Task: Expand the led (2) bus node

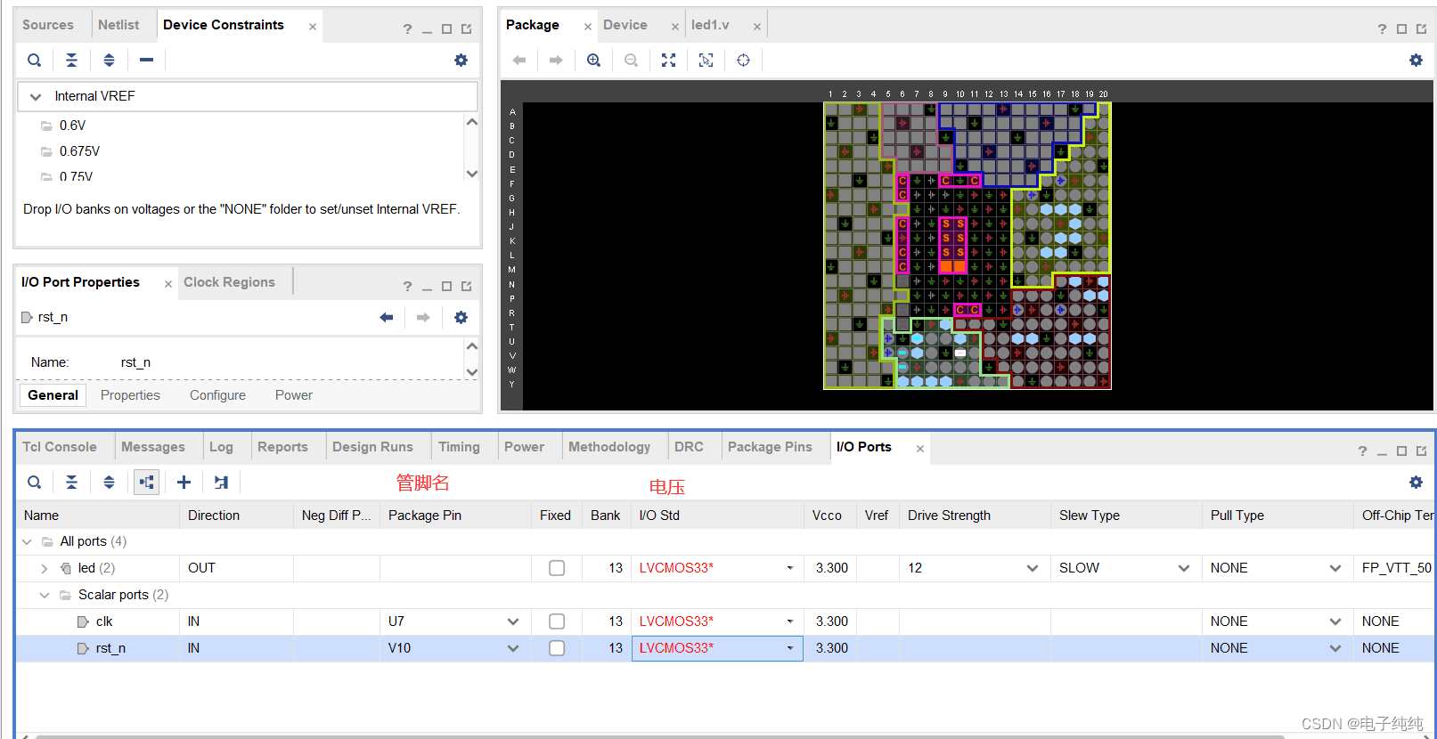Action: (x=45, y=568)
